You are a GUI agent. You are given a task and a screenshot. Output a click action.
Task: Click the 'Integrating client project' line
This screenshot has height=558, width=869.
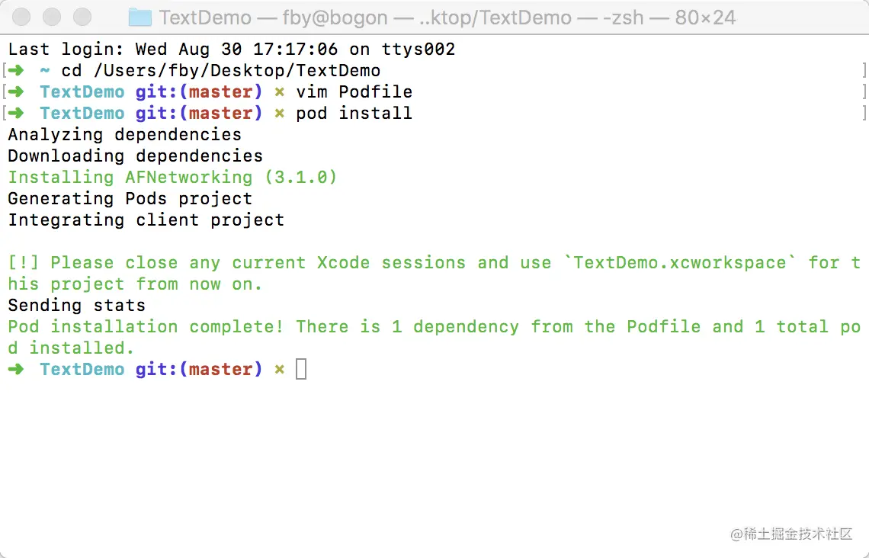pos(146,220)
